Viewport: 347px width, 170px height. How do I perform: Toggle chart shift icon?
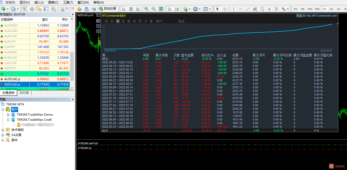coord(177,9)
